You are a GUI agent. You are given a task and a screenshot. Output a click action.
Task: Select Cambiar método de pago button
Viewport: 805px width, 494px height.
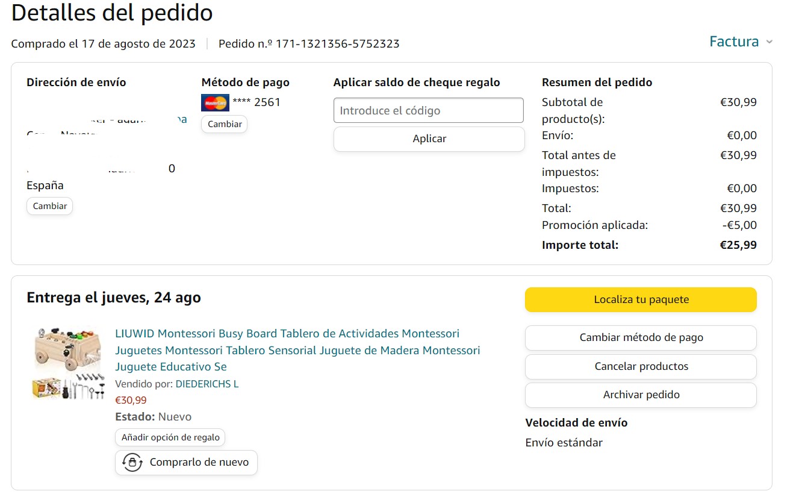click(641, 337)
